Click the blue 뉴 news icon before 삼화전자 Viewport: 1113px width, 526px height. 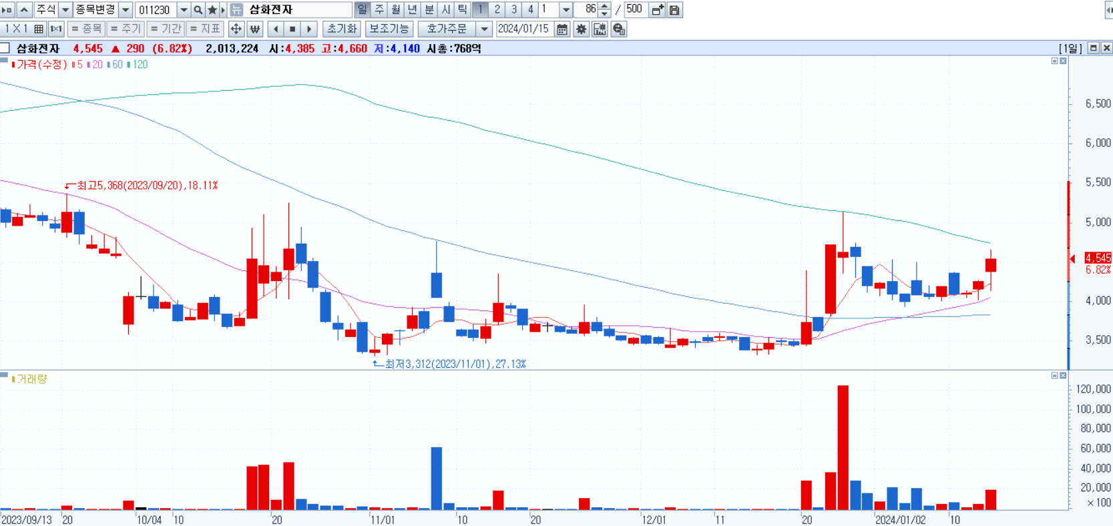(236, 10)
